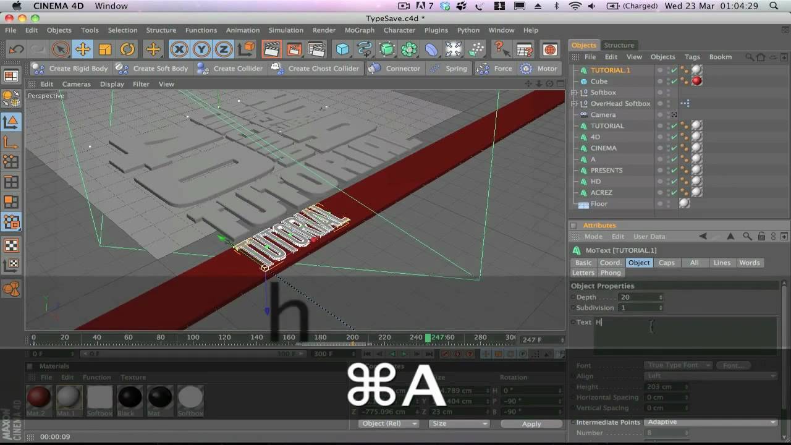The height and width of the screenshot is (445, 791).
Task: Open the Letters tab in Attributes
Action: coord(583,273)
